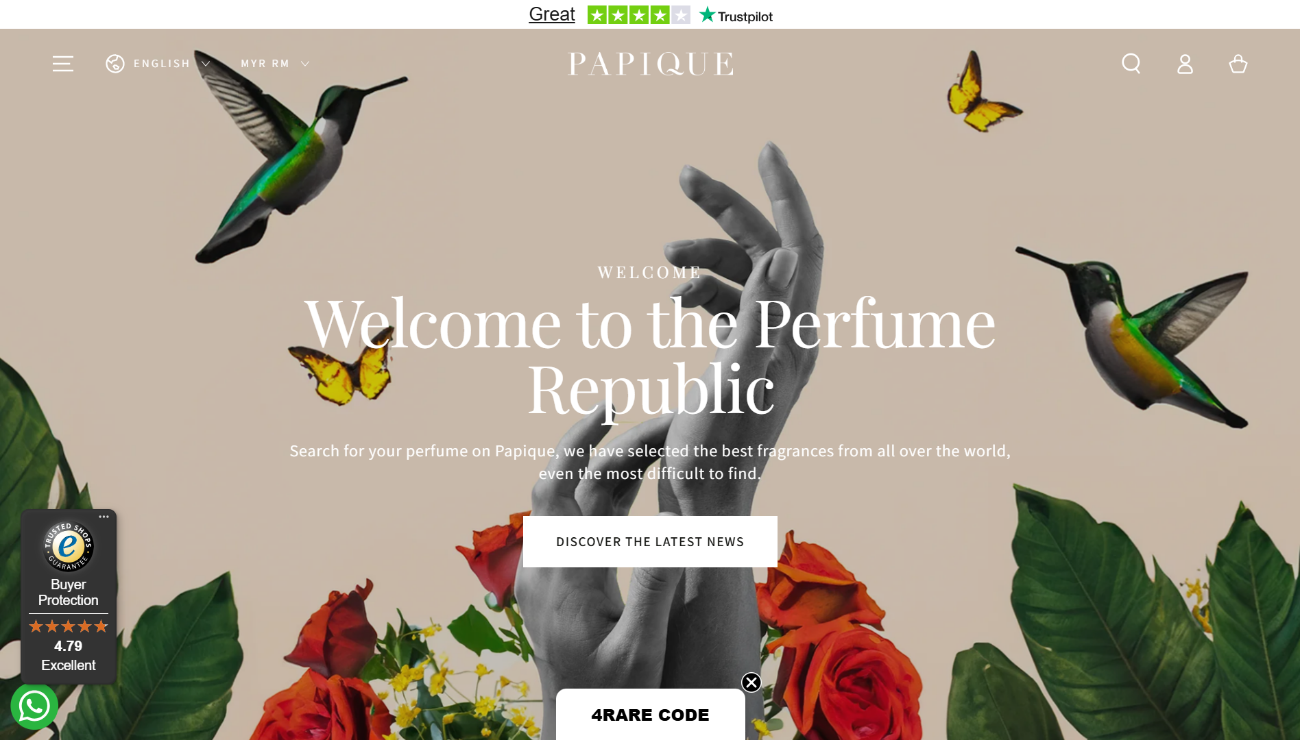1300x740 pixels.
Task: Click the Buyer Protection label
Action: (x=68, y=593)
